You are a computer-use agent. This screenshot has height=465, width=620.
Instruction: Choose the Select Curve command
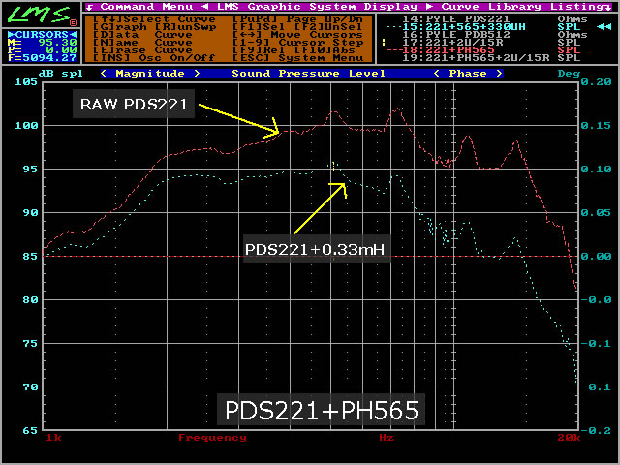click(x=154, y=19)
